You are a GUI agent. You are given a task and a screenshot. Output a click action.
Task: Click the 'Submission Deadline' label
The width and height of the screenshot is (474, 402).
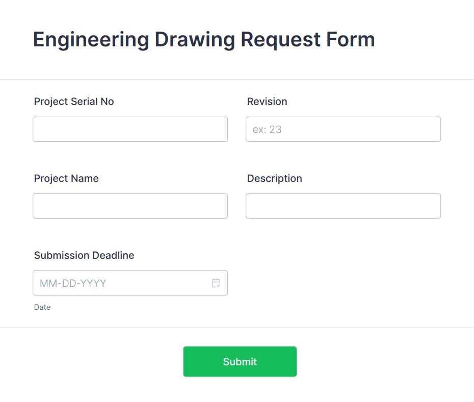(x=84, y=255)
